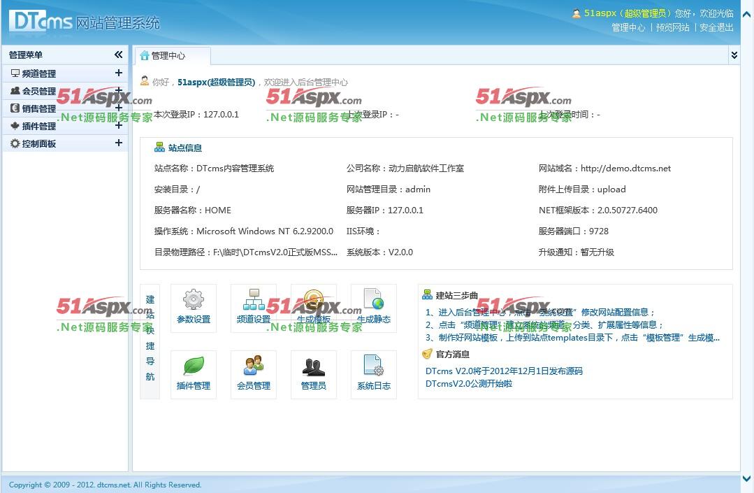Screen dimensions: 754x493
Task: Click the user avatar in header
Action: click(576, 13)
